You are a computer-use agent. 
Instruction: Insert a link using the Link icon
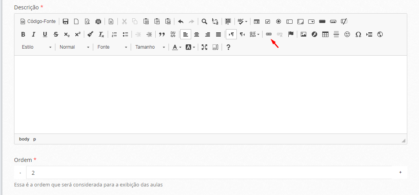(x=268, y=34)
